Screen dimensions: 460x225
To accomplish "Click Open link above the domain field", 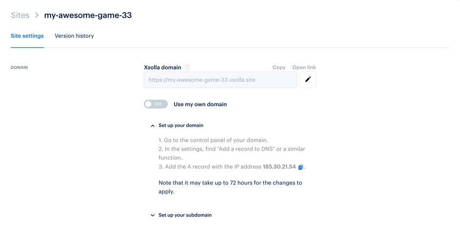I will pos(304,67).
